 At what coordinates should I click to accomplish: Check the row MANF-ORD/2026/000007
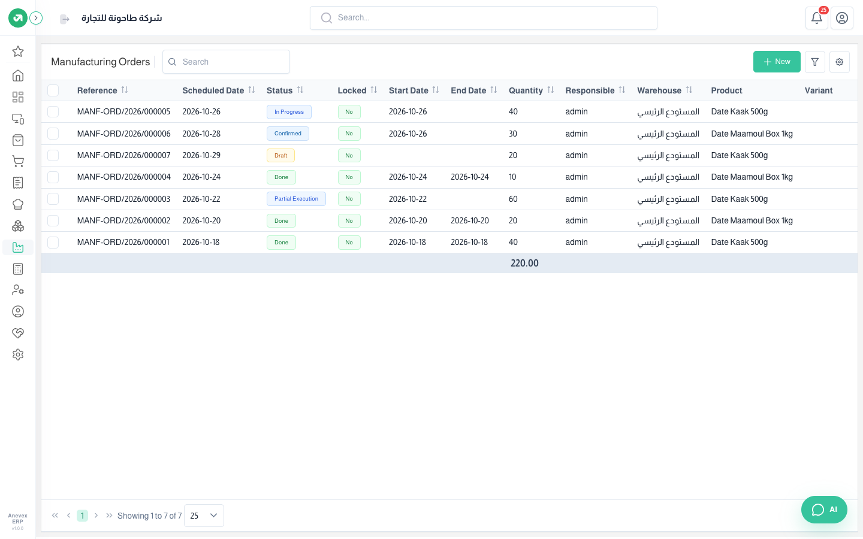53,155
